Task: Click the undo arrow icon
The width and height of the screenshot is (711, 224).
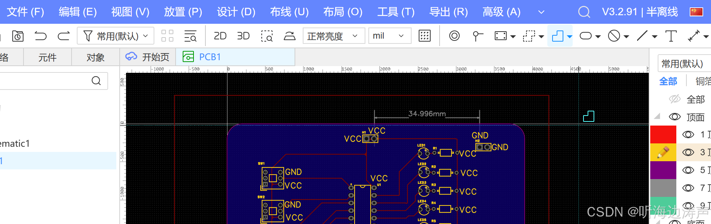Action: [41, 36]
